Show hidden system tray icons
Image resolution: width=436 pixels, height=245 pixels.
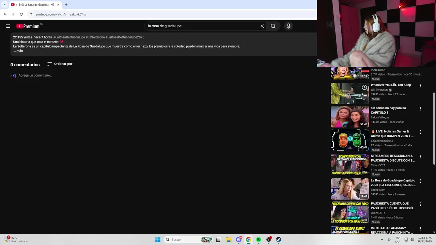[x=382, y=240]
